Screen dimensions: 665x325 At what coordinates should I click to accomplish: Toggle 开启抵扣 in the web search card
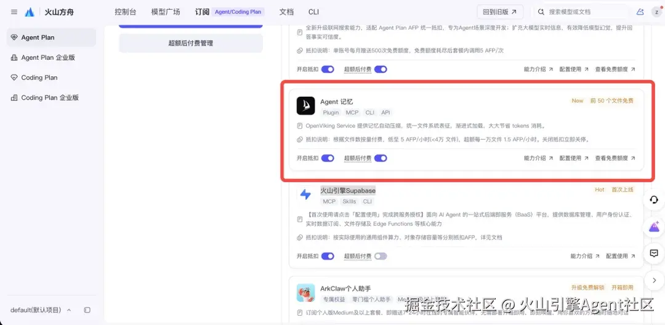tap(328, 69)
